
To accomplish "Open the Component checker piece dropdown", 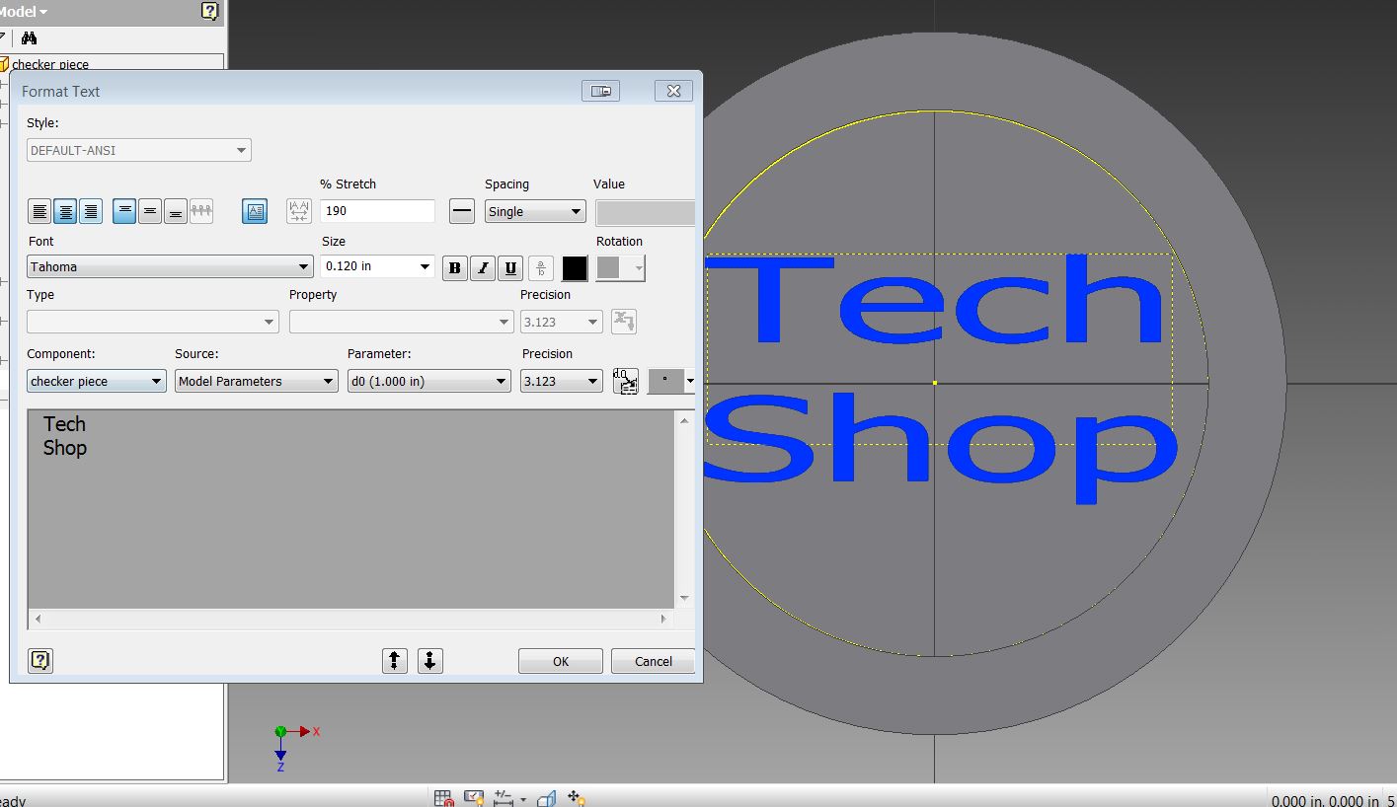I will pyautogui.click(x=97, y=381).
